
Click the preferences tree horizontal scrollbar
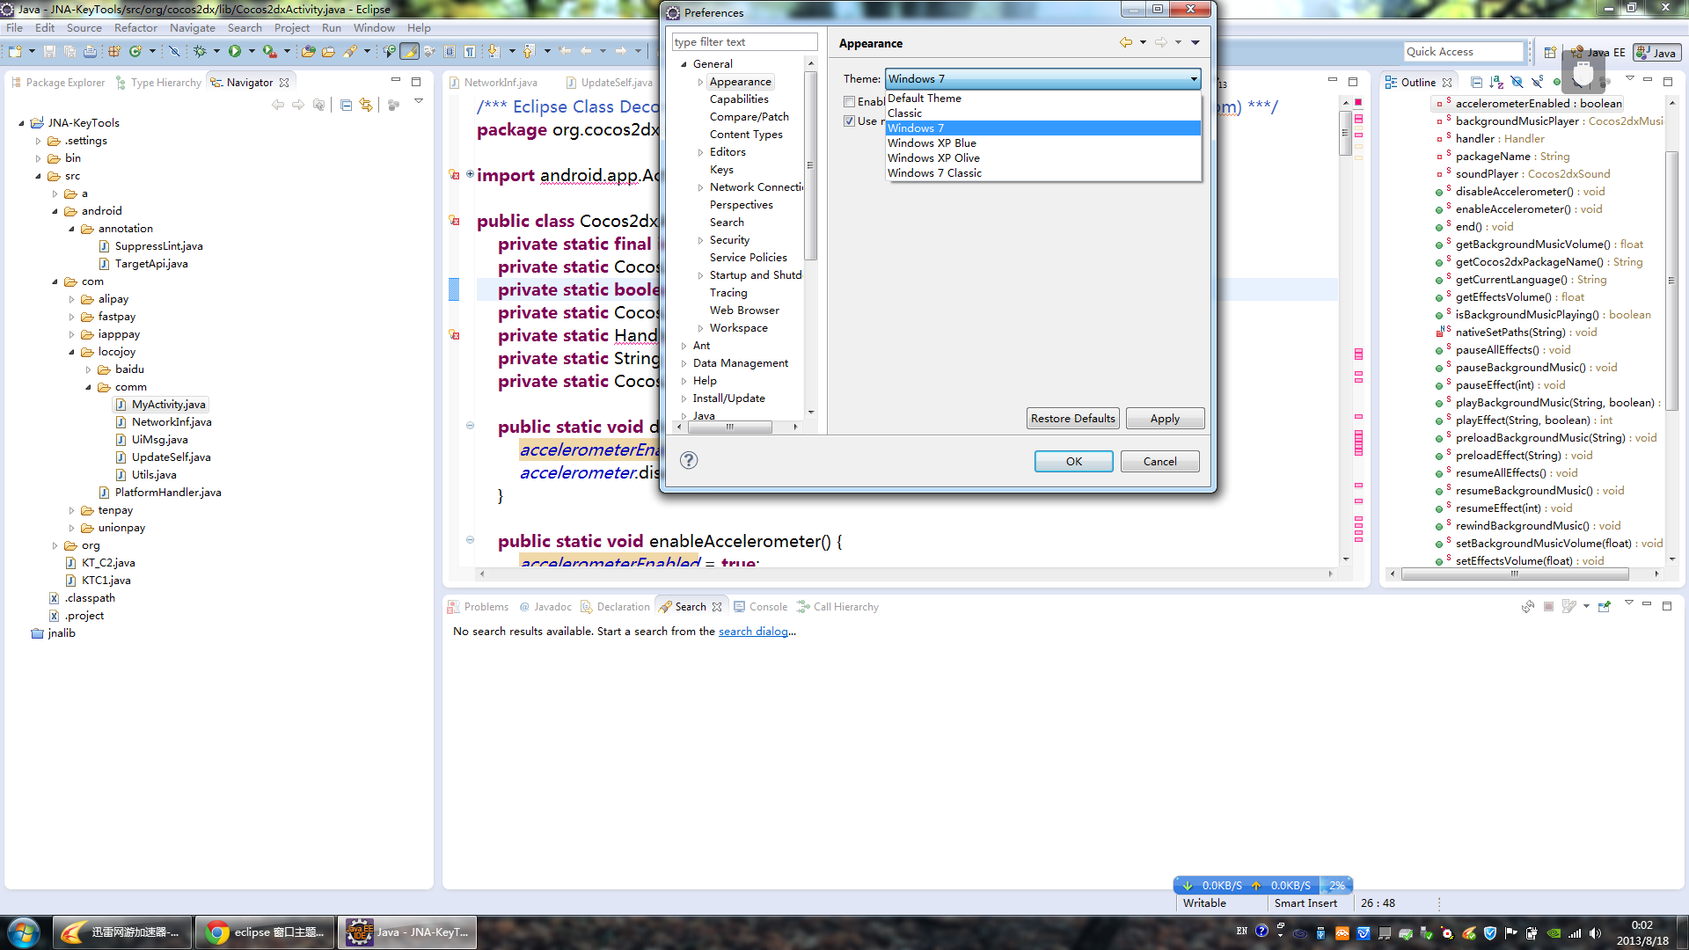[730, 427]
